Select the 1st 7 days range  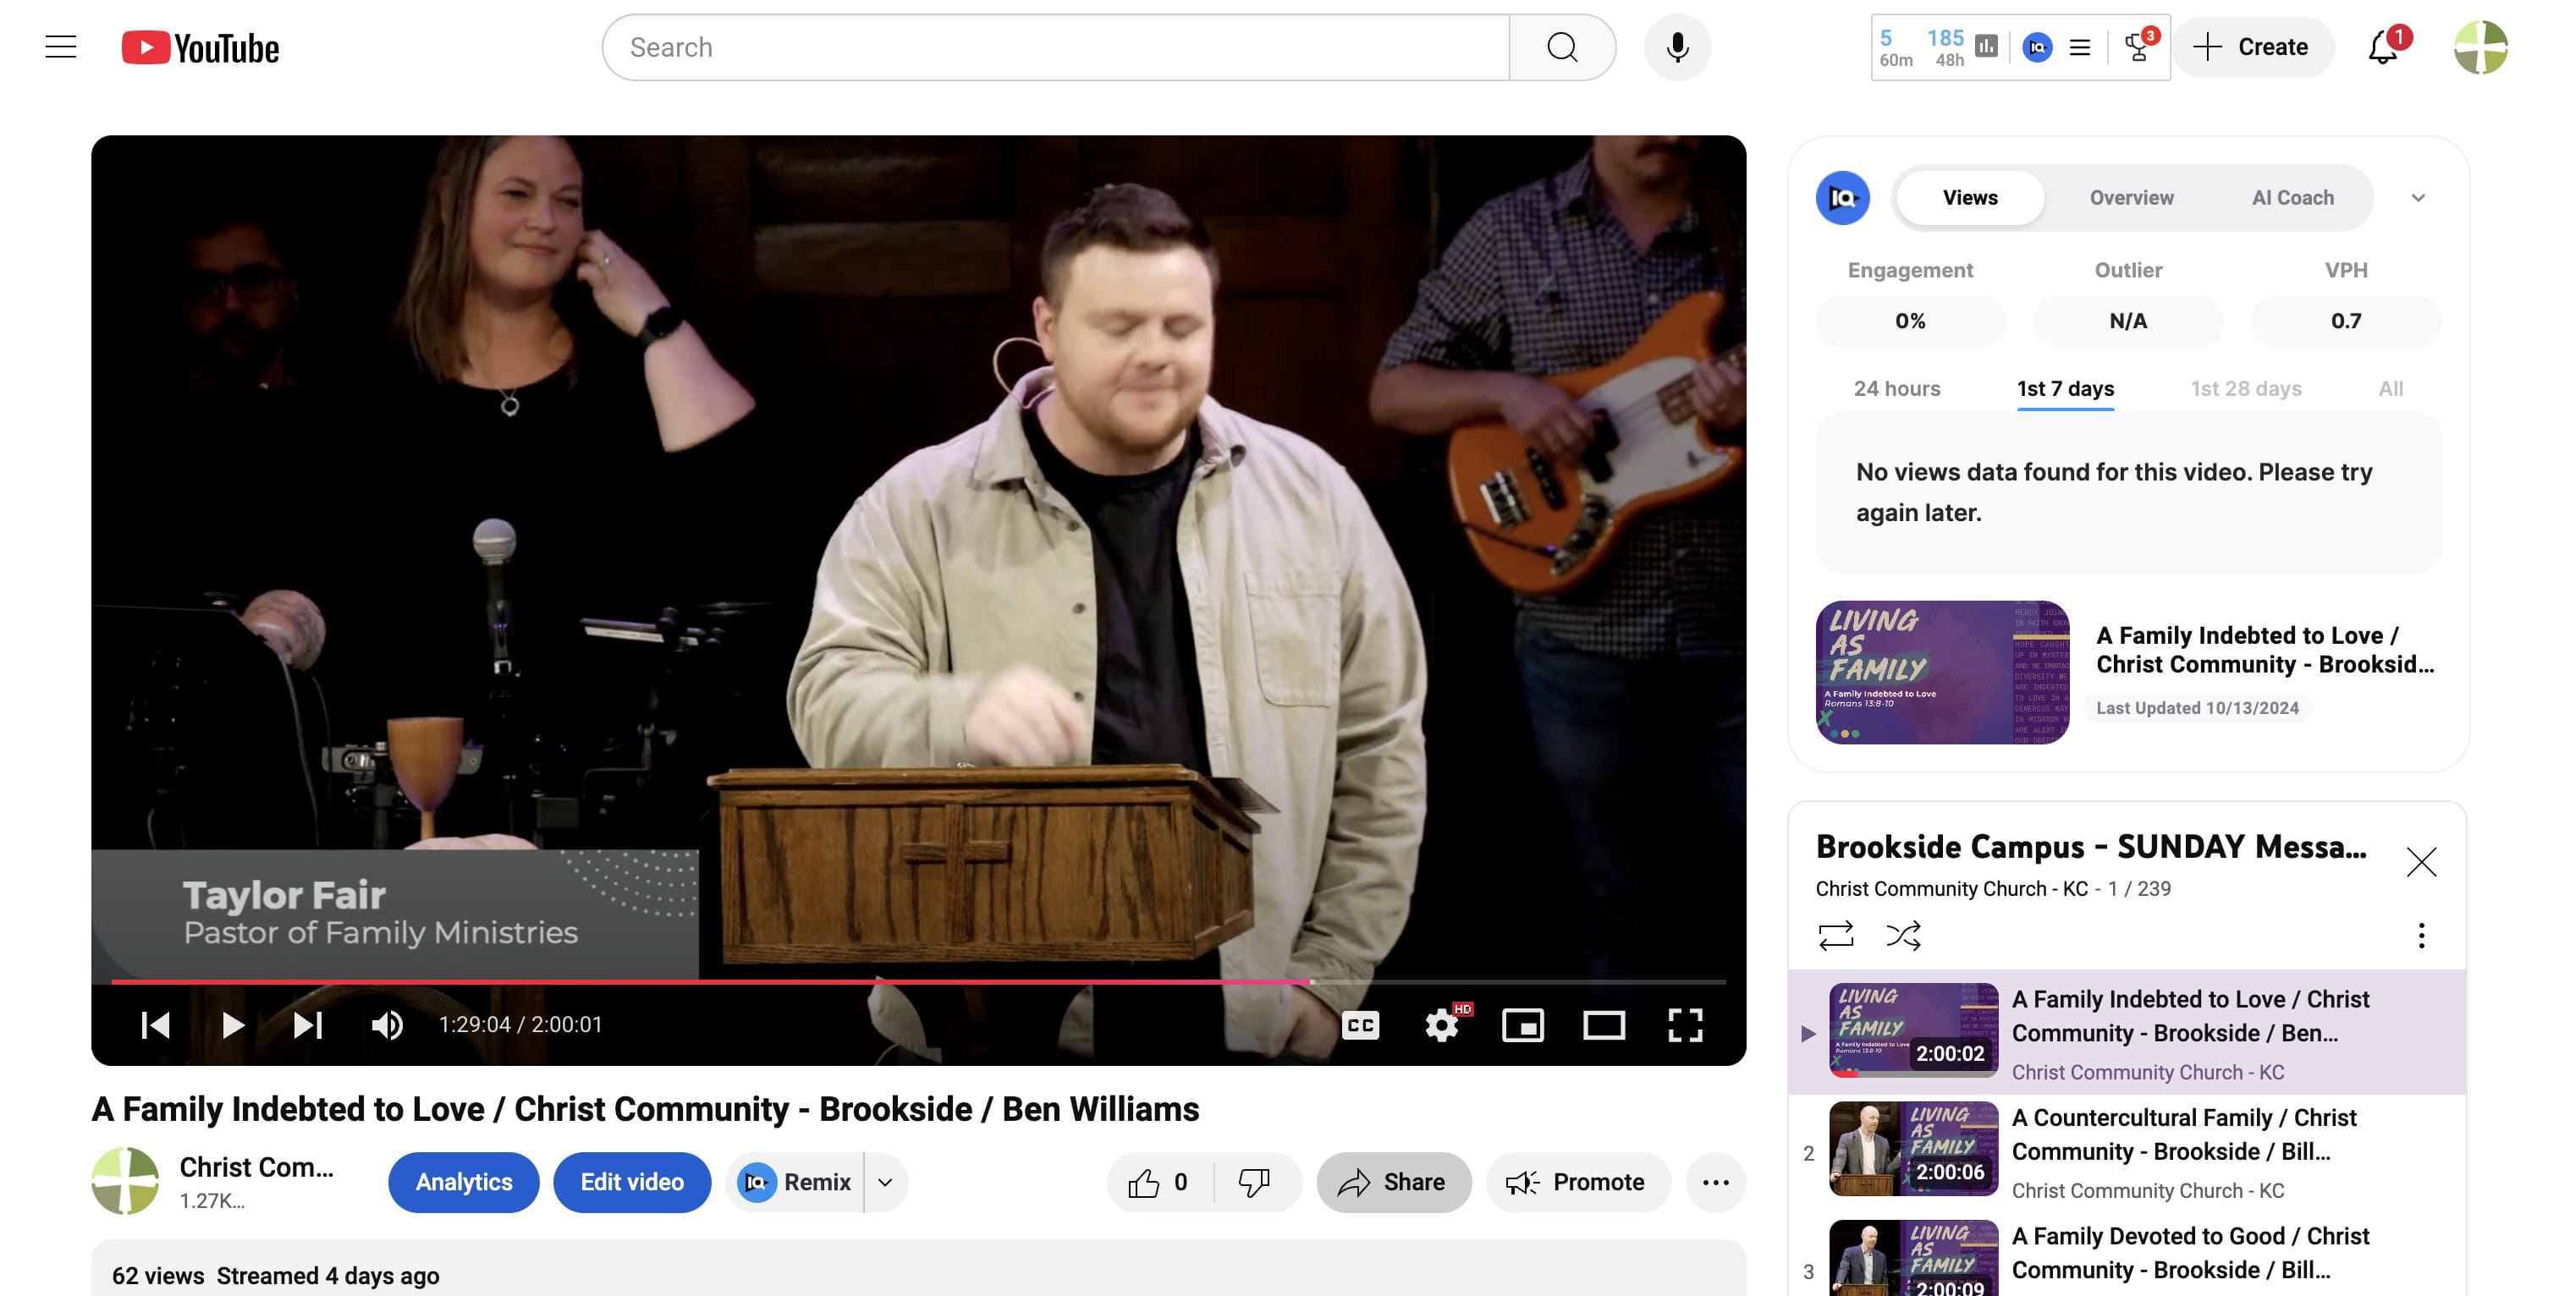coord(2066,388)
